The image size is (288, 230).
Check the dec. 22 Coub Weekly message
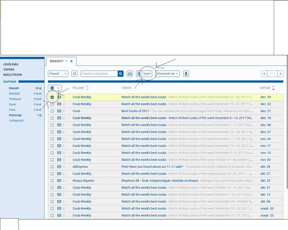coord(52,104)
